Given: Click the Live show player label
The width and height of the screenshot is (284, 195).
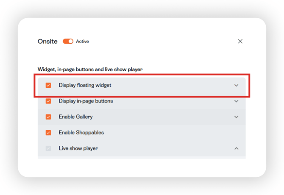Looking at the screenshot, I should (x=78, y=148).
